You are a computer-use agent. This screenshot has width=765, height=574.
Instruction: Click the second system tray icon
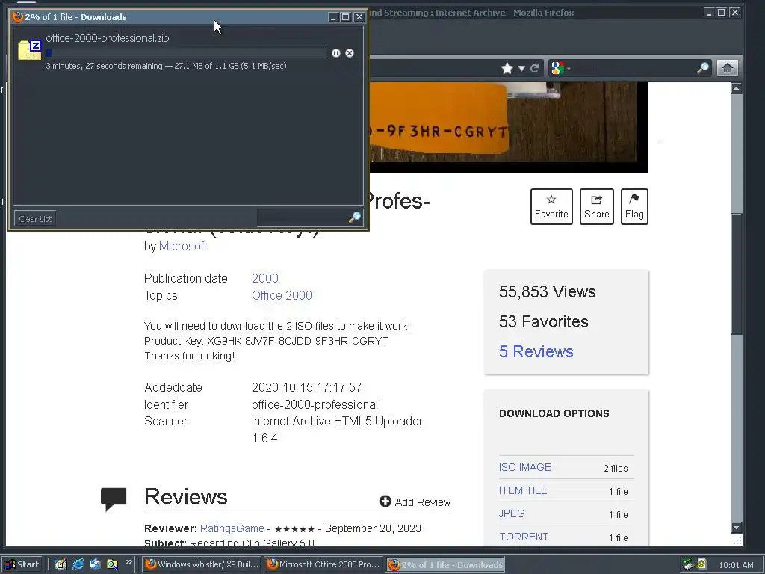pyautogui.click(x=701, y=564)
